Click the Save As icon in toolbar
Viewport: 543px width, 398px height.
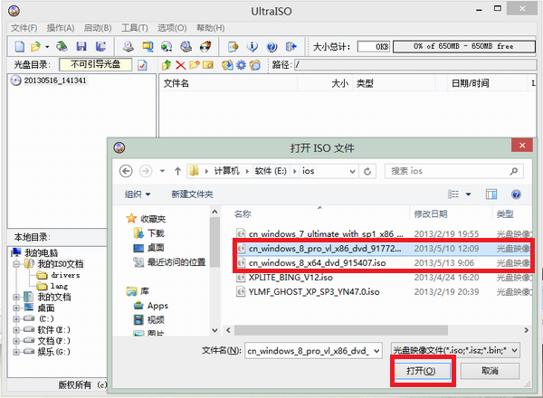click(x=100, y=46)
